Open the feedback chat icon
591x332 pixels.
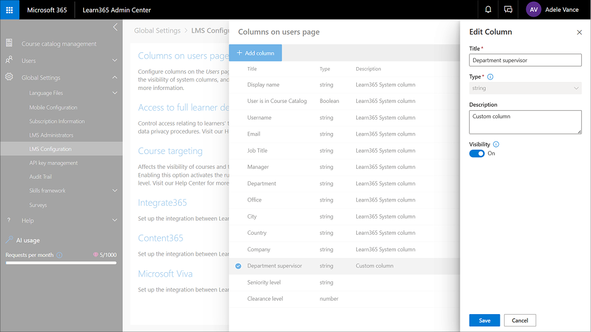click(x=508, y=10)
